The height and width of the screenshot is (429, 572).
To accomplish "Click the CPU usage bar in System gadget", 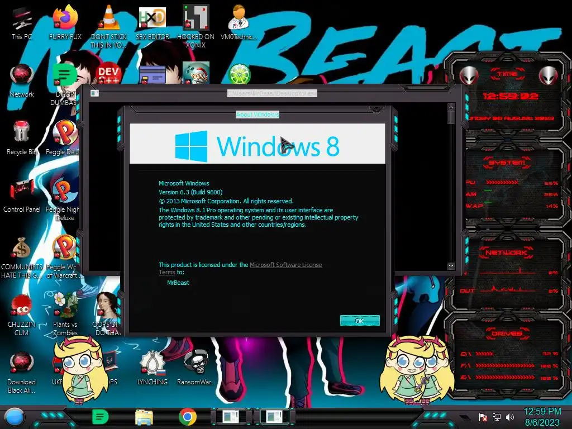I will 502,182.
